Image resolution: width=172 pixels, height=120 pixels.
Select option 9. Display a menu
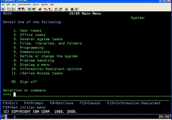[32, 65]
